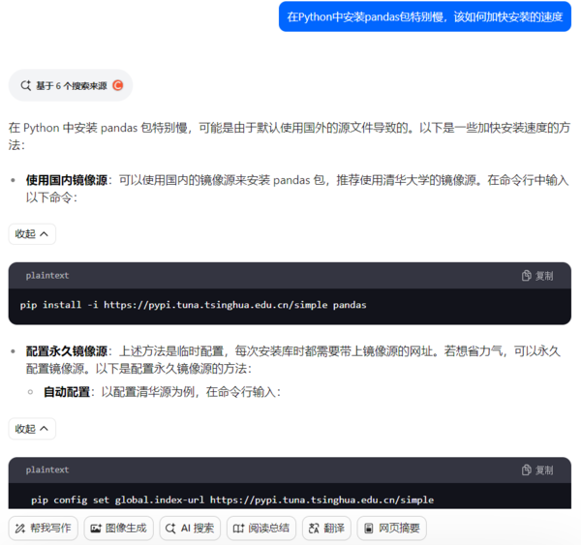Click the translate icon on 翻译

[x=314, y=529]
